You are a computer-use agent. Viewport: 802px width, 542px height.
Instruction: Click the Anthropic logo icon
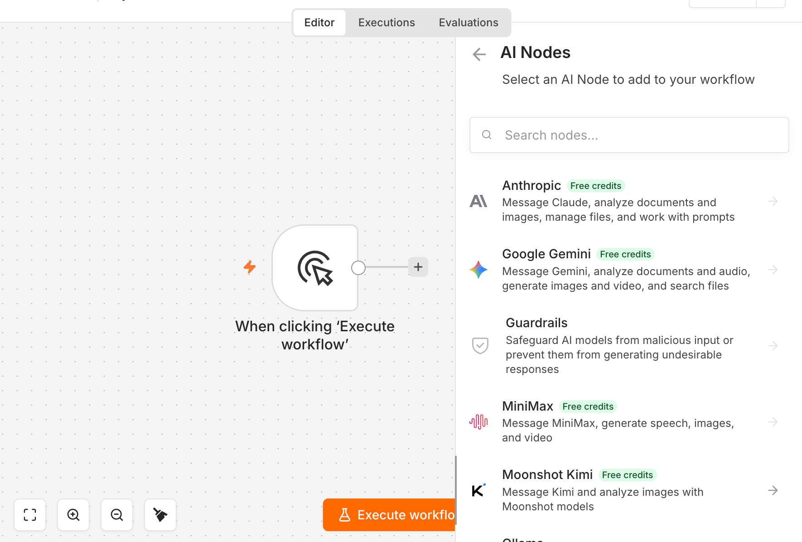tap(478, 201)
